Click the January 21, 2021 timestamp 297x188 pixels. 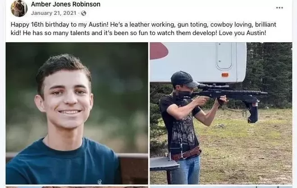coord(54,13)
